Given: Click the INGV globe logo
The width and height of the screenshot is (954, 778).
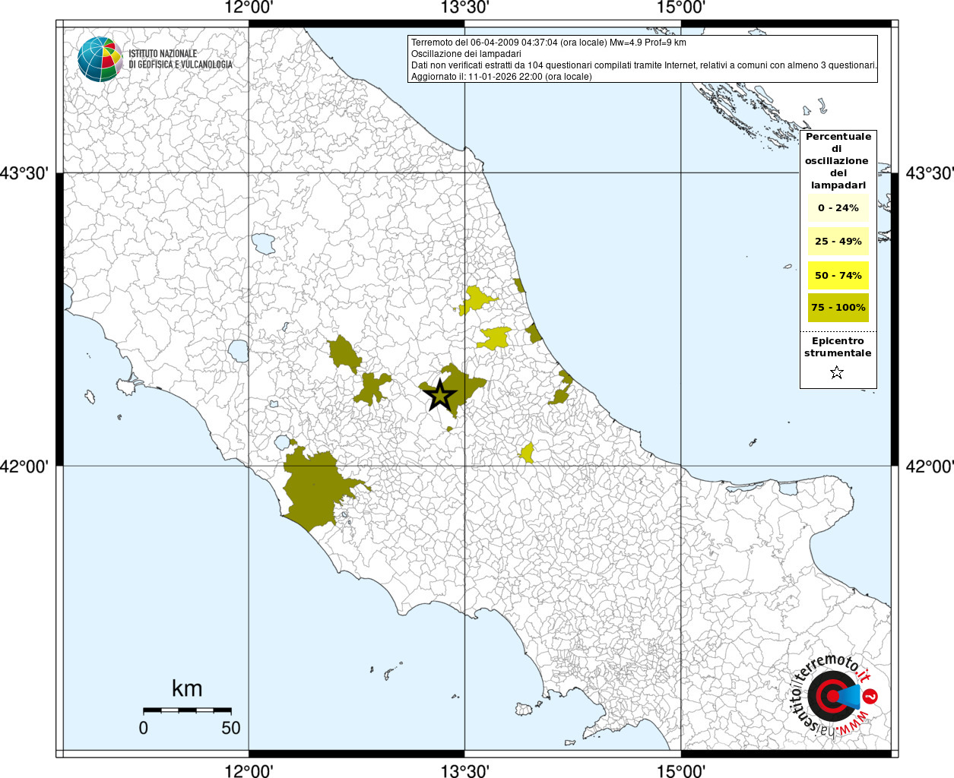Looking at the screenshot, I should (100, 59).
